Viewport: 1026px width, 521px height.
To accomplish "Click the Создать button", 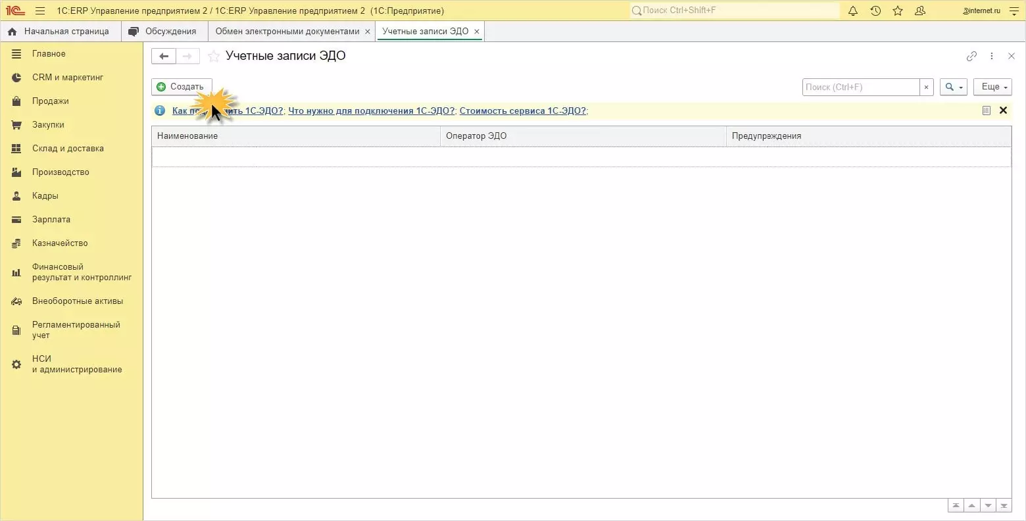I will point(182,87).
